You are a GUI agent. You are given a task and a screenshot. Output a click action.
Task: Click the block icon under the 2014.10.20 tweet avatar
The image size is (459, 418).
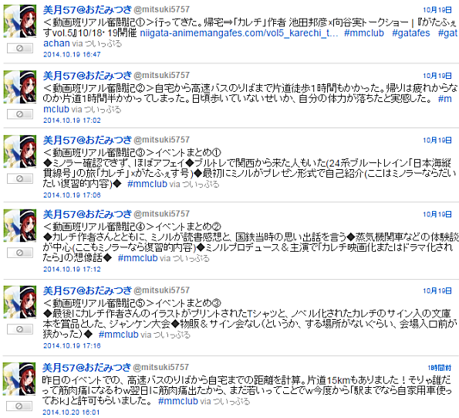point(19,406)
